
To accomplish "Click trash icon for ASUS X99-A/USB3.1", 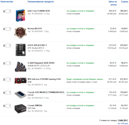I will [x=4, y=45].
